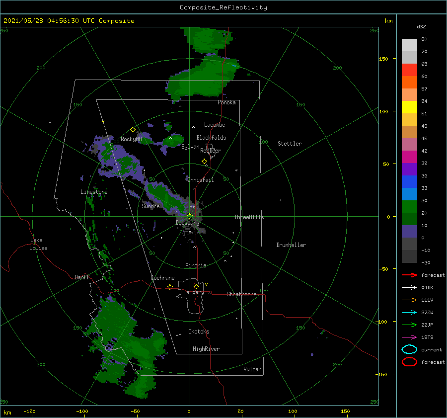Click the yellow diamond marker inside Calgary
447x418 pixels.
tap(196, 286)
